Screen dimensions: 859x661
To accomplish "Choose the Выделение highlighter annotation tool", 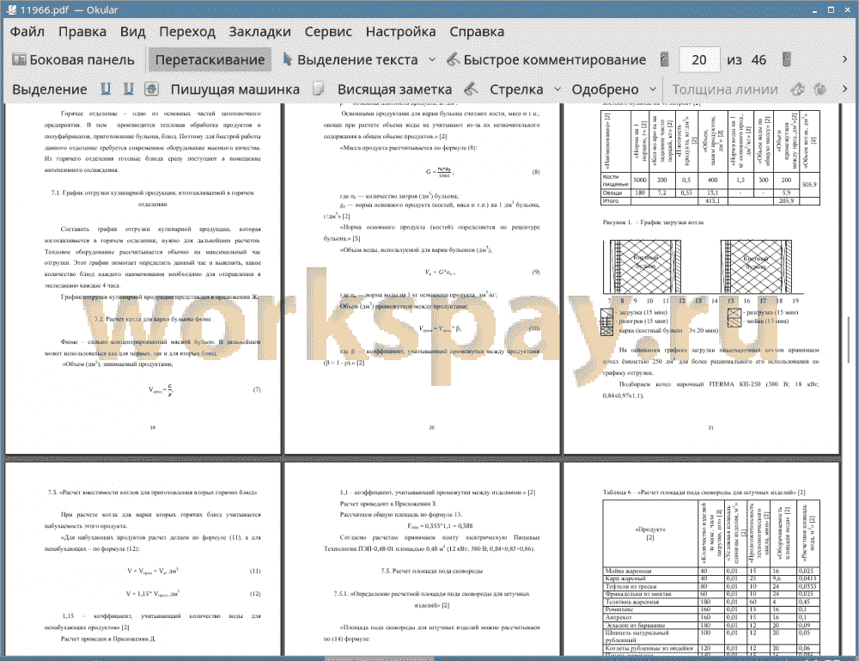I will (x=49, y=89).
